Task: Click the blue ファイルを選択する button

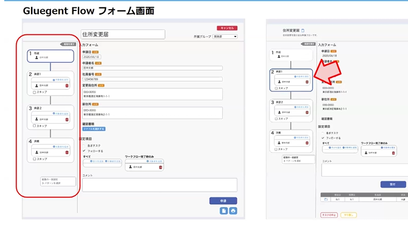Action: pos(94,129)
